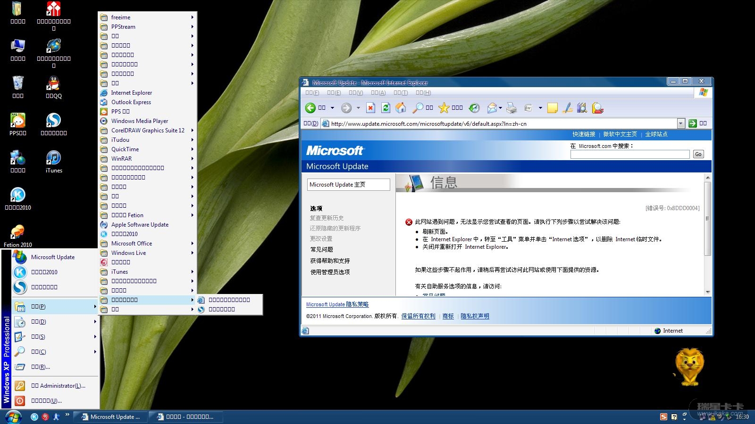Click the red round quick launch icon
The height and width of the screenshot is (424, 755).
[x=45, y=417]
